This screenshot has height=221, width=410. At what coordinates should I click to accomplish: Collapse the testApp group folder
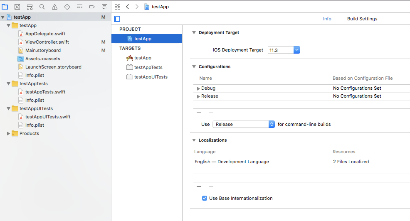[9, 26]
